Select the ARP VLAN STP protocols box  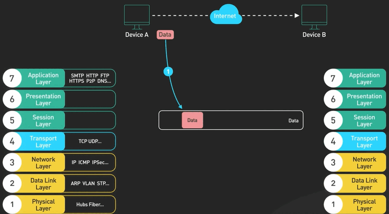90,184
